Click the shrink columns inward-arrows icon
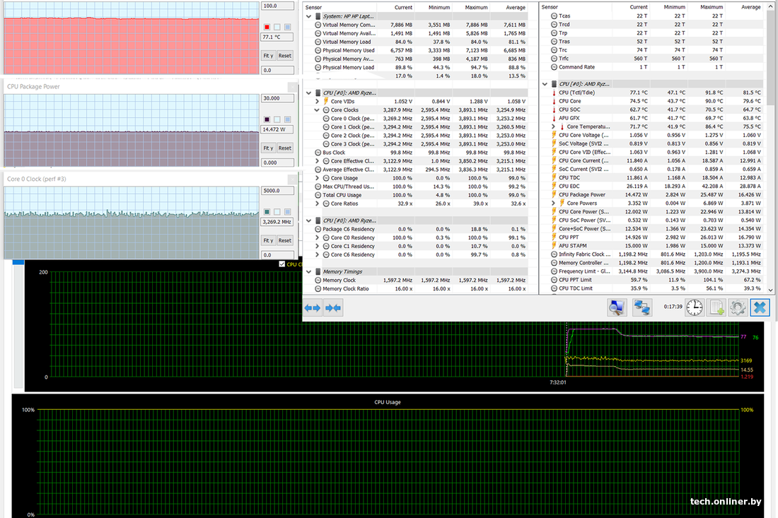 point(333,307)
